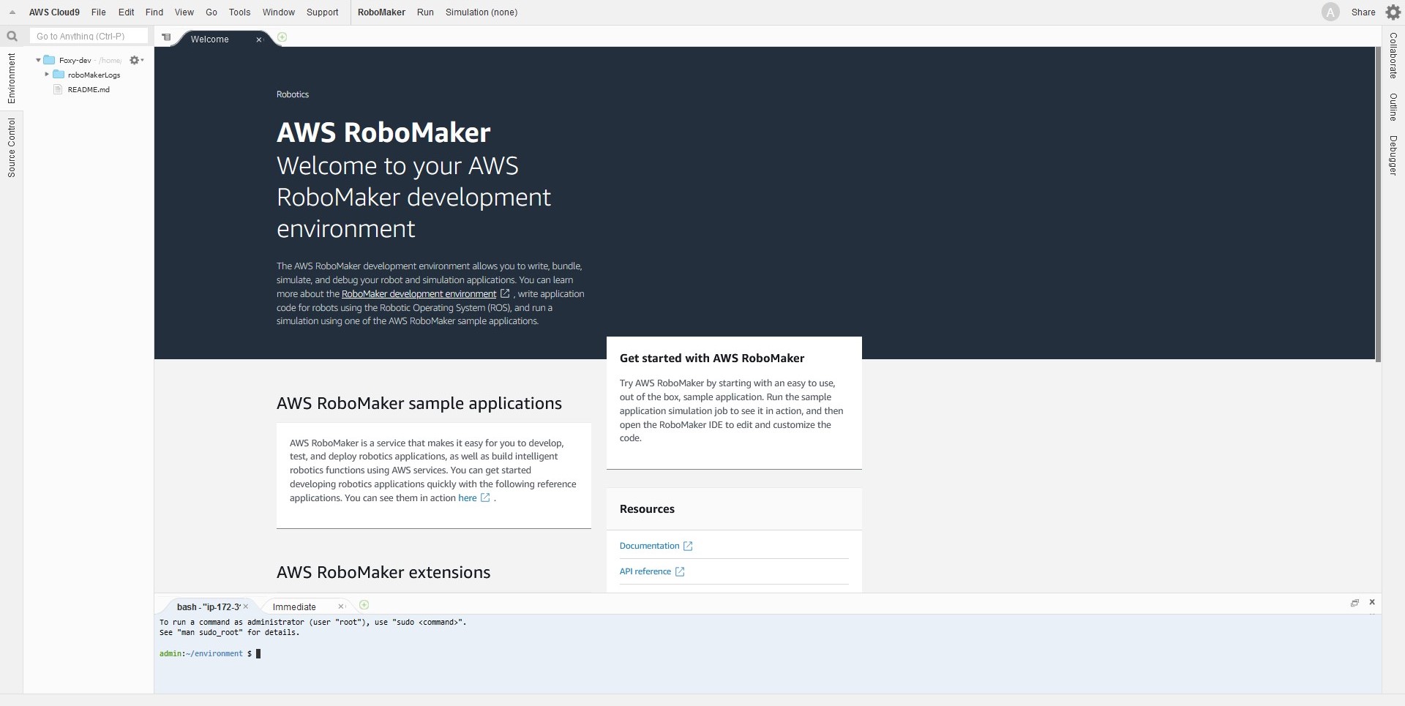
Task: Open RoboMaker development environment link
Action: click(x=419, y=294)
